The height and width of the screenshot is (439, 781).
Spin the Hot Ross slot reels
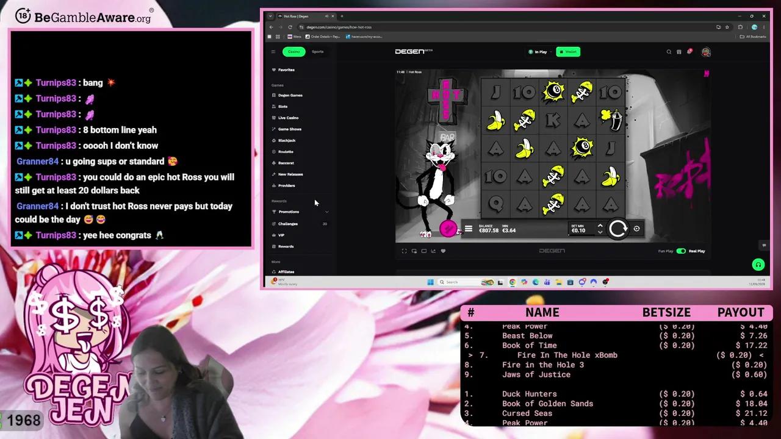tap(617, 229)
